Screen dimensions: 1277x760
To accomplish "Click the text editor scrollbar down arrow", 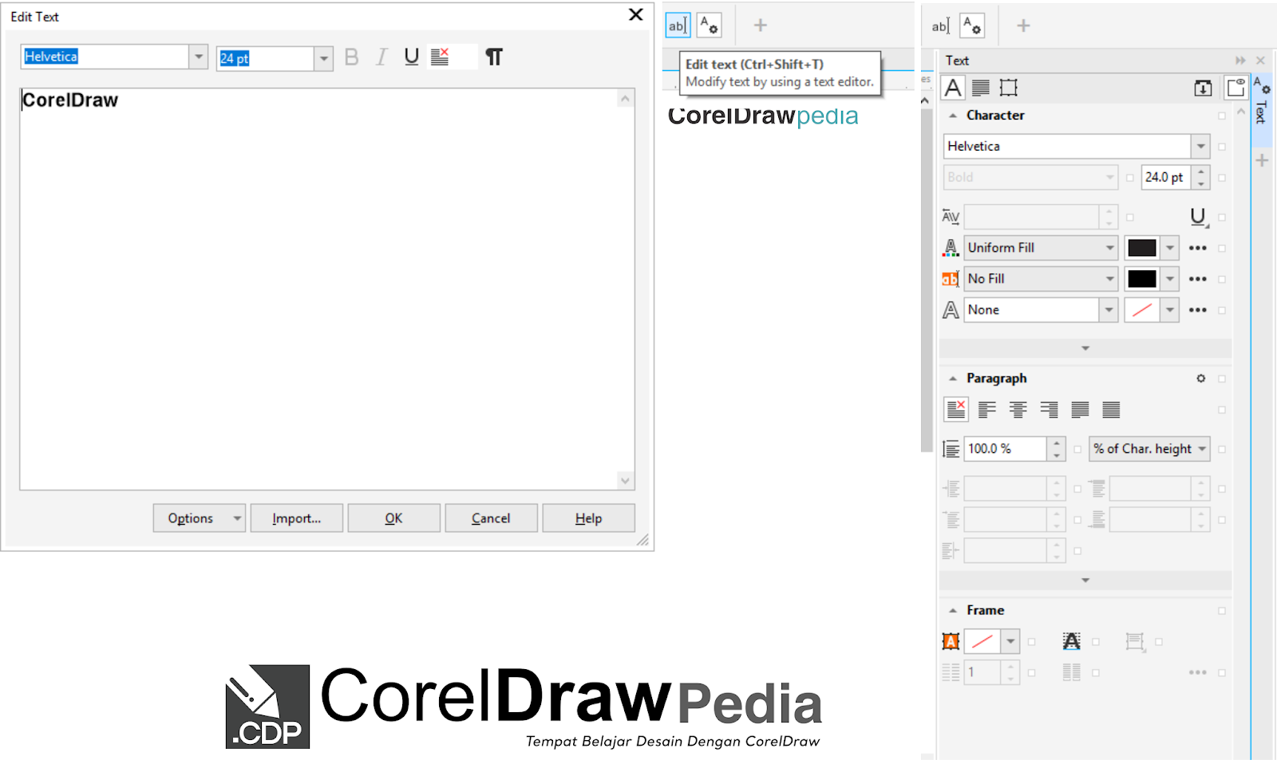I will (626, 480).
